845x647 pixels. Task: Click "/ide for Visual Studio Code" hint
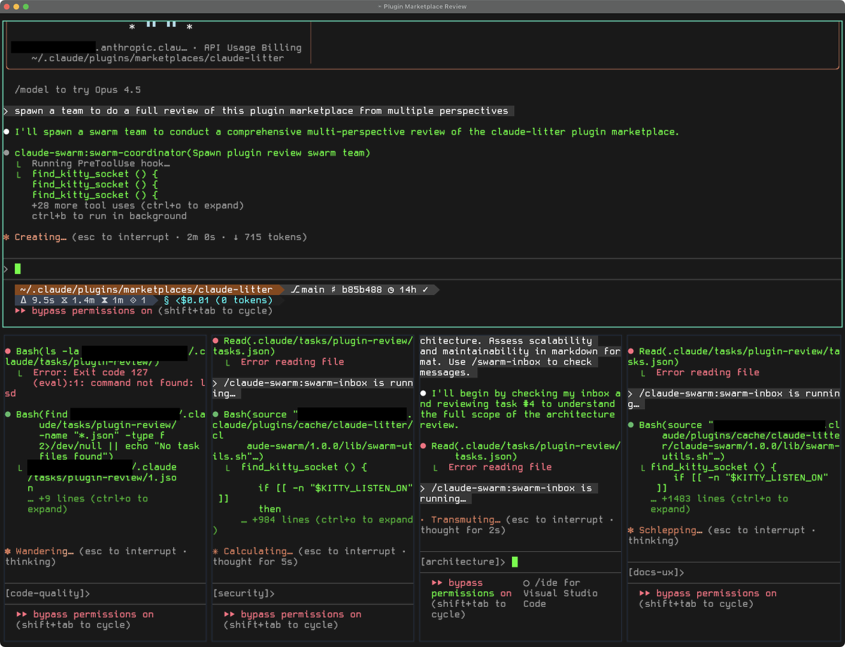point(560,593)
